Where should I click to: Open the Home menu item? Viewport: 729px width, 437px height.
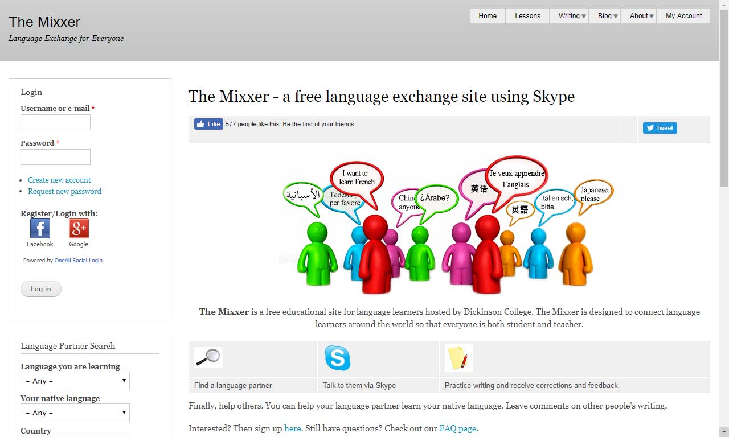pyautogui.click(x=488, y=16)
